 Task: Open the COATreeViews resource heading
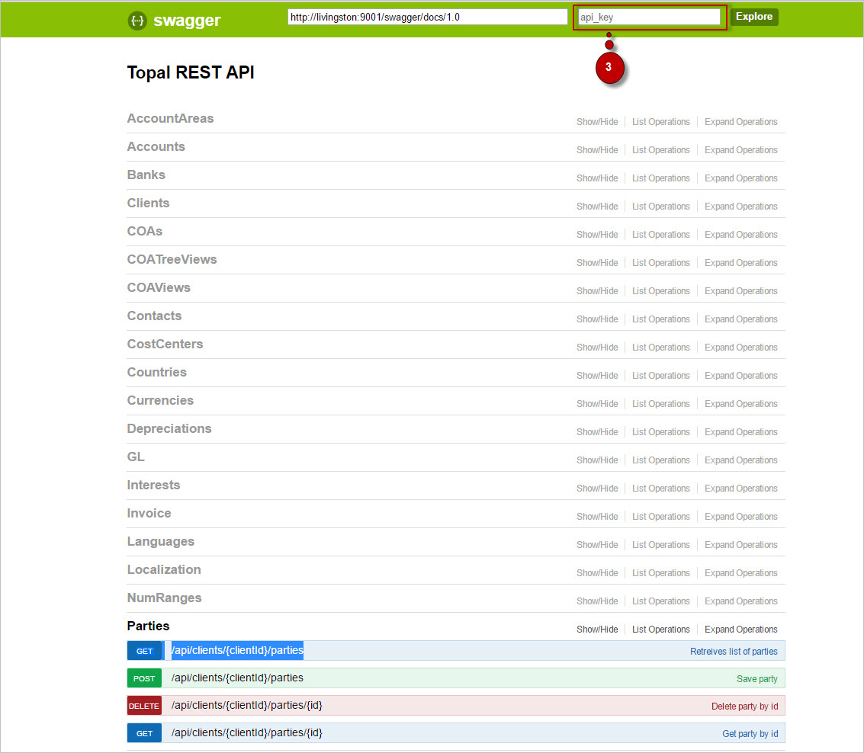pos(172,260)
